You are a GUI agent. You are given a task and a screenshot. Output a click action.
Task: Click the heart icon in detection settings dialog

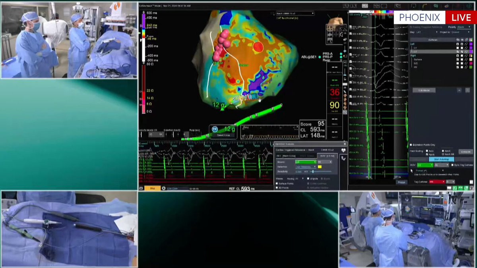pos(343,150)
